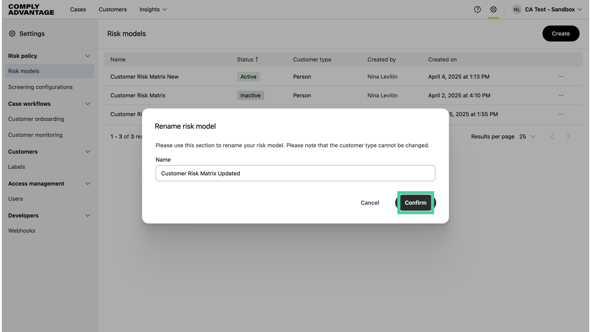Screen dimensions: 591x332
Task: Switch to the Cases section
Action: point(78,10)
